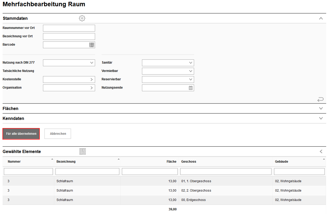Click the Abbrechen button

click(58, 134)
